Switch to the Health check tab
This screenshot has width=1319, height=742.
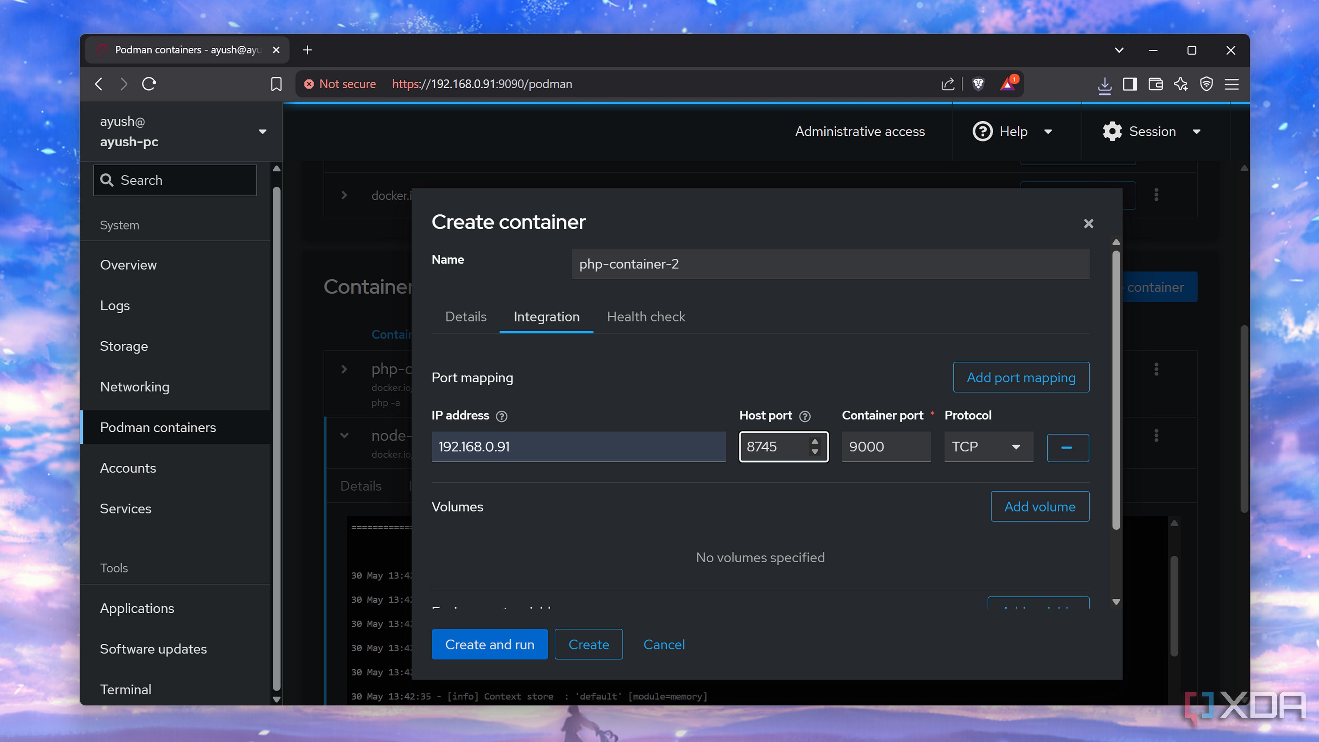coord(646,317)
